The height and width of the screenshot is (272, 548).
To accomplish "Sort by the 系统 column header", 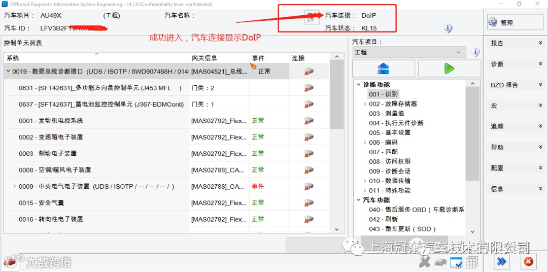I will [x=96, y=58].
